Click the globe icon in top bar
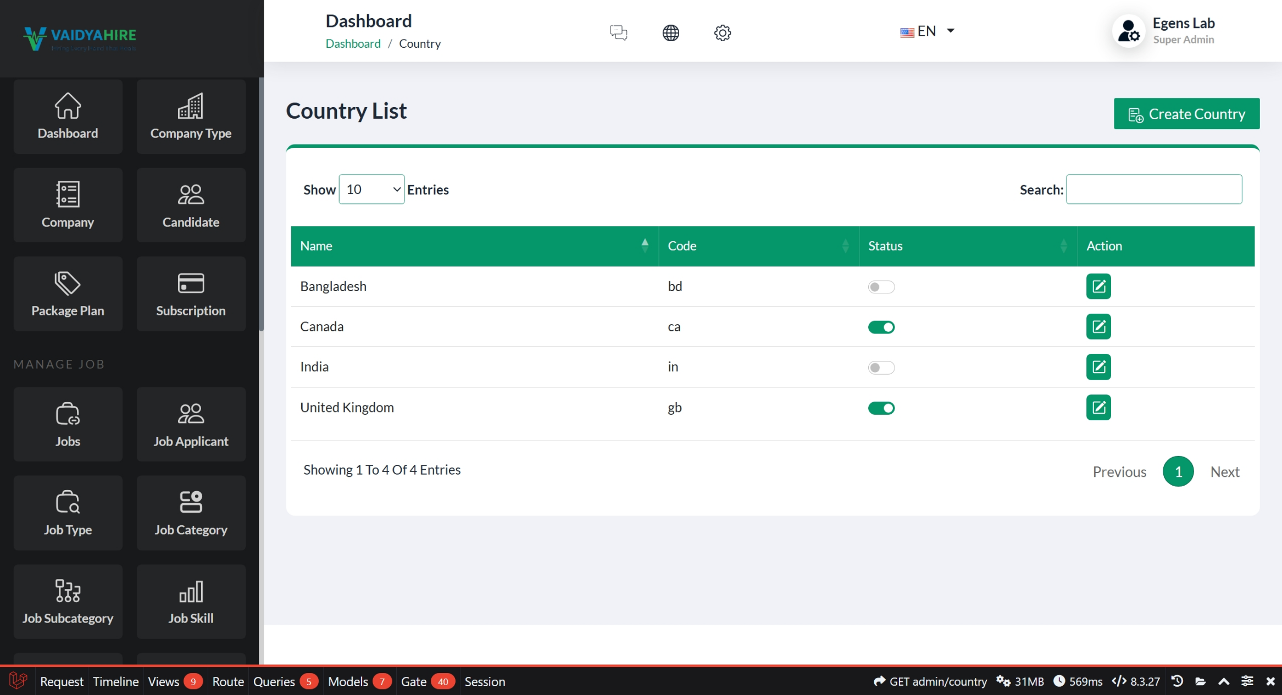 pyautogui.click(x=670, y=32)
